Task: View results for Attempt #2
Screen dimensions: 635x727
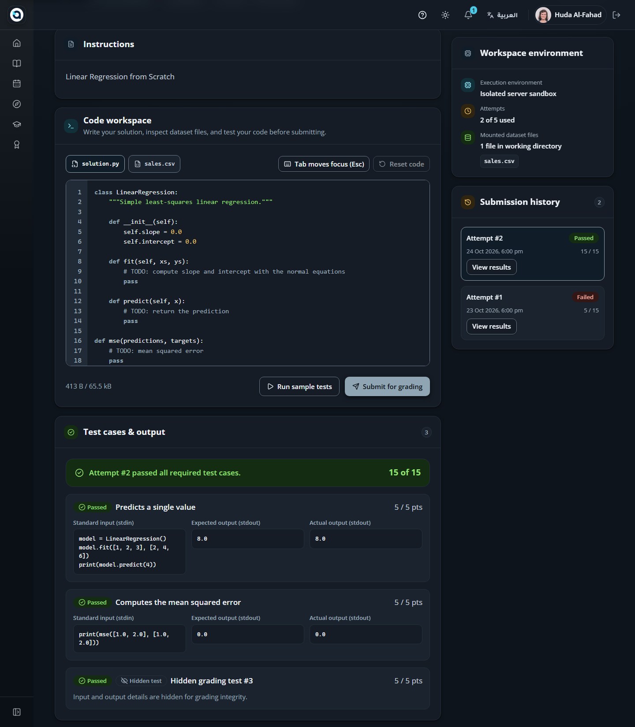Action: (491, 267)
